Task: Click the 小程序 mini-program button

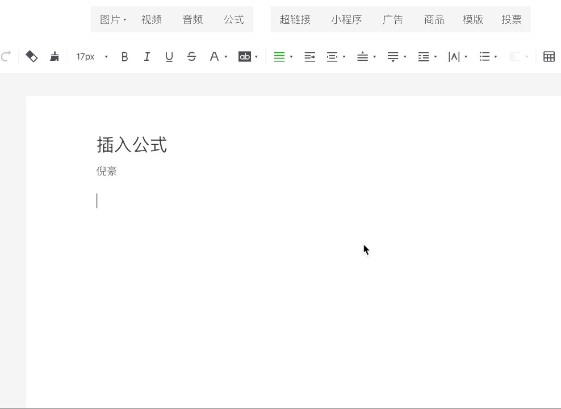Action: pyautogui.click(x=346, y=19)
